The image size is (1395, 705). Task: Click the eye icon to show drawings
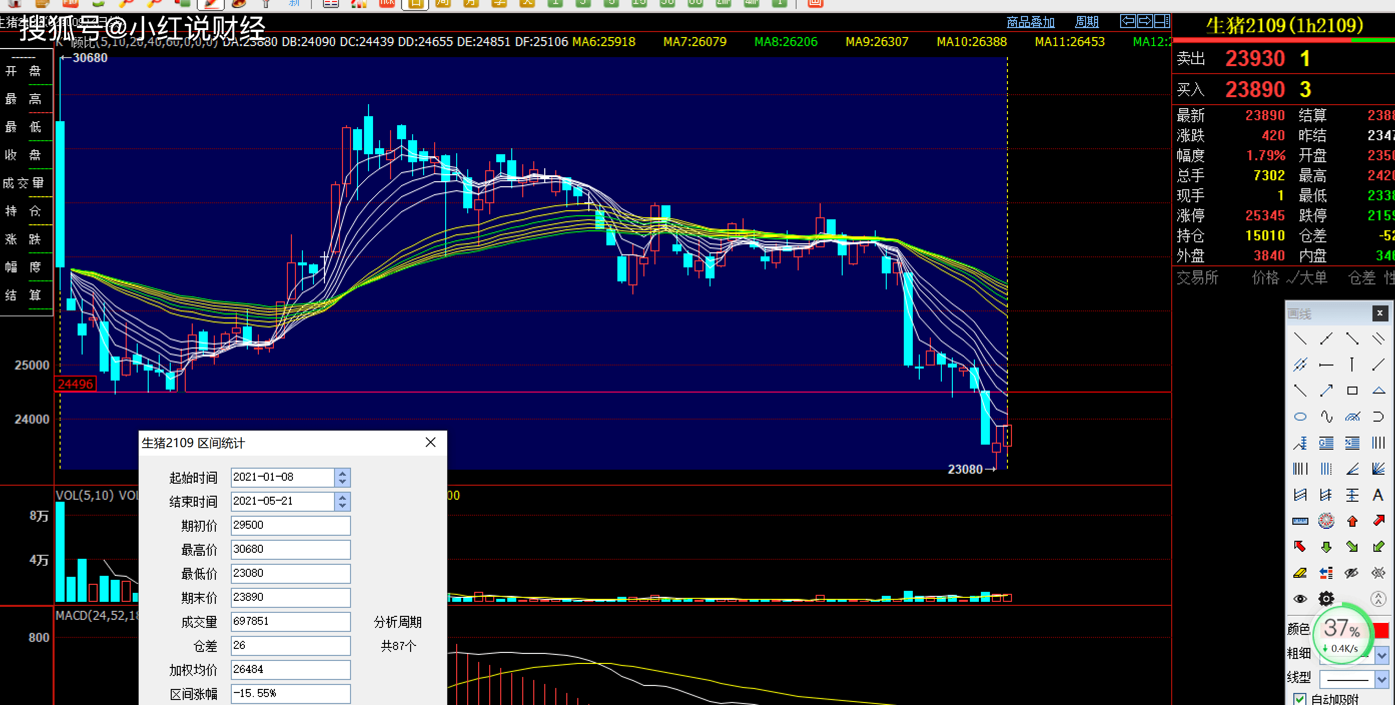click(1300, 598)
